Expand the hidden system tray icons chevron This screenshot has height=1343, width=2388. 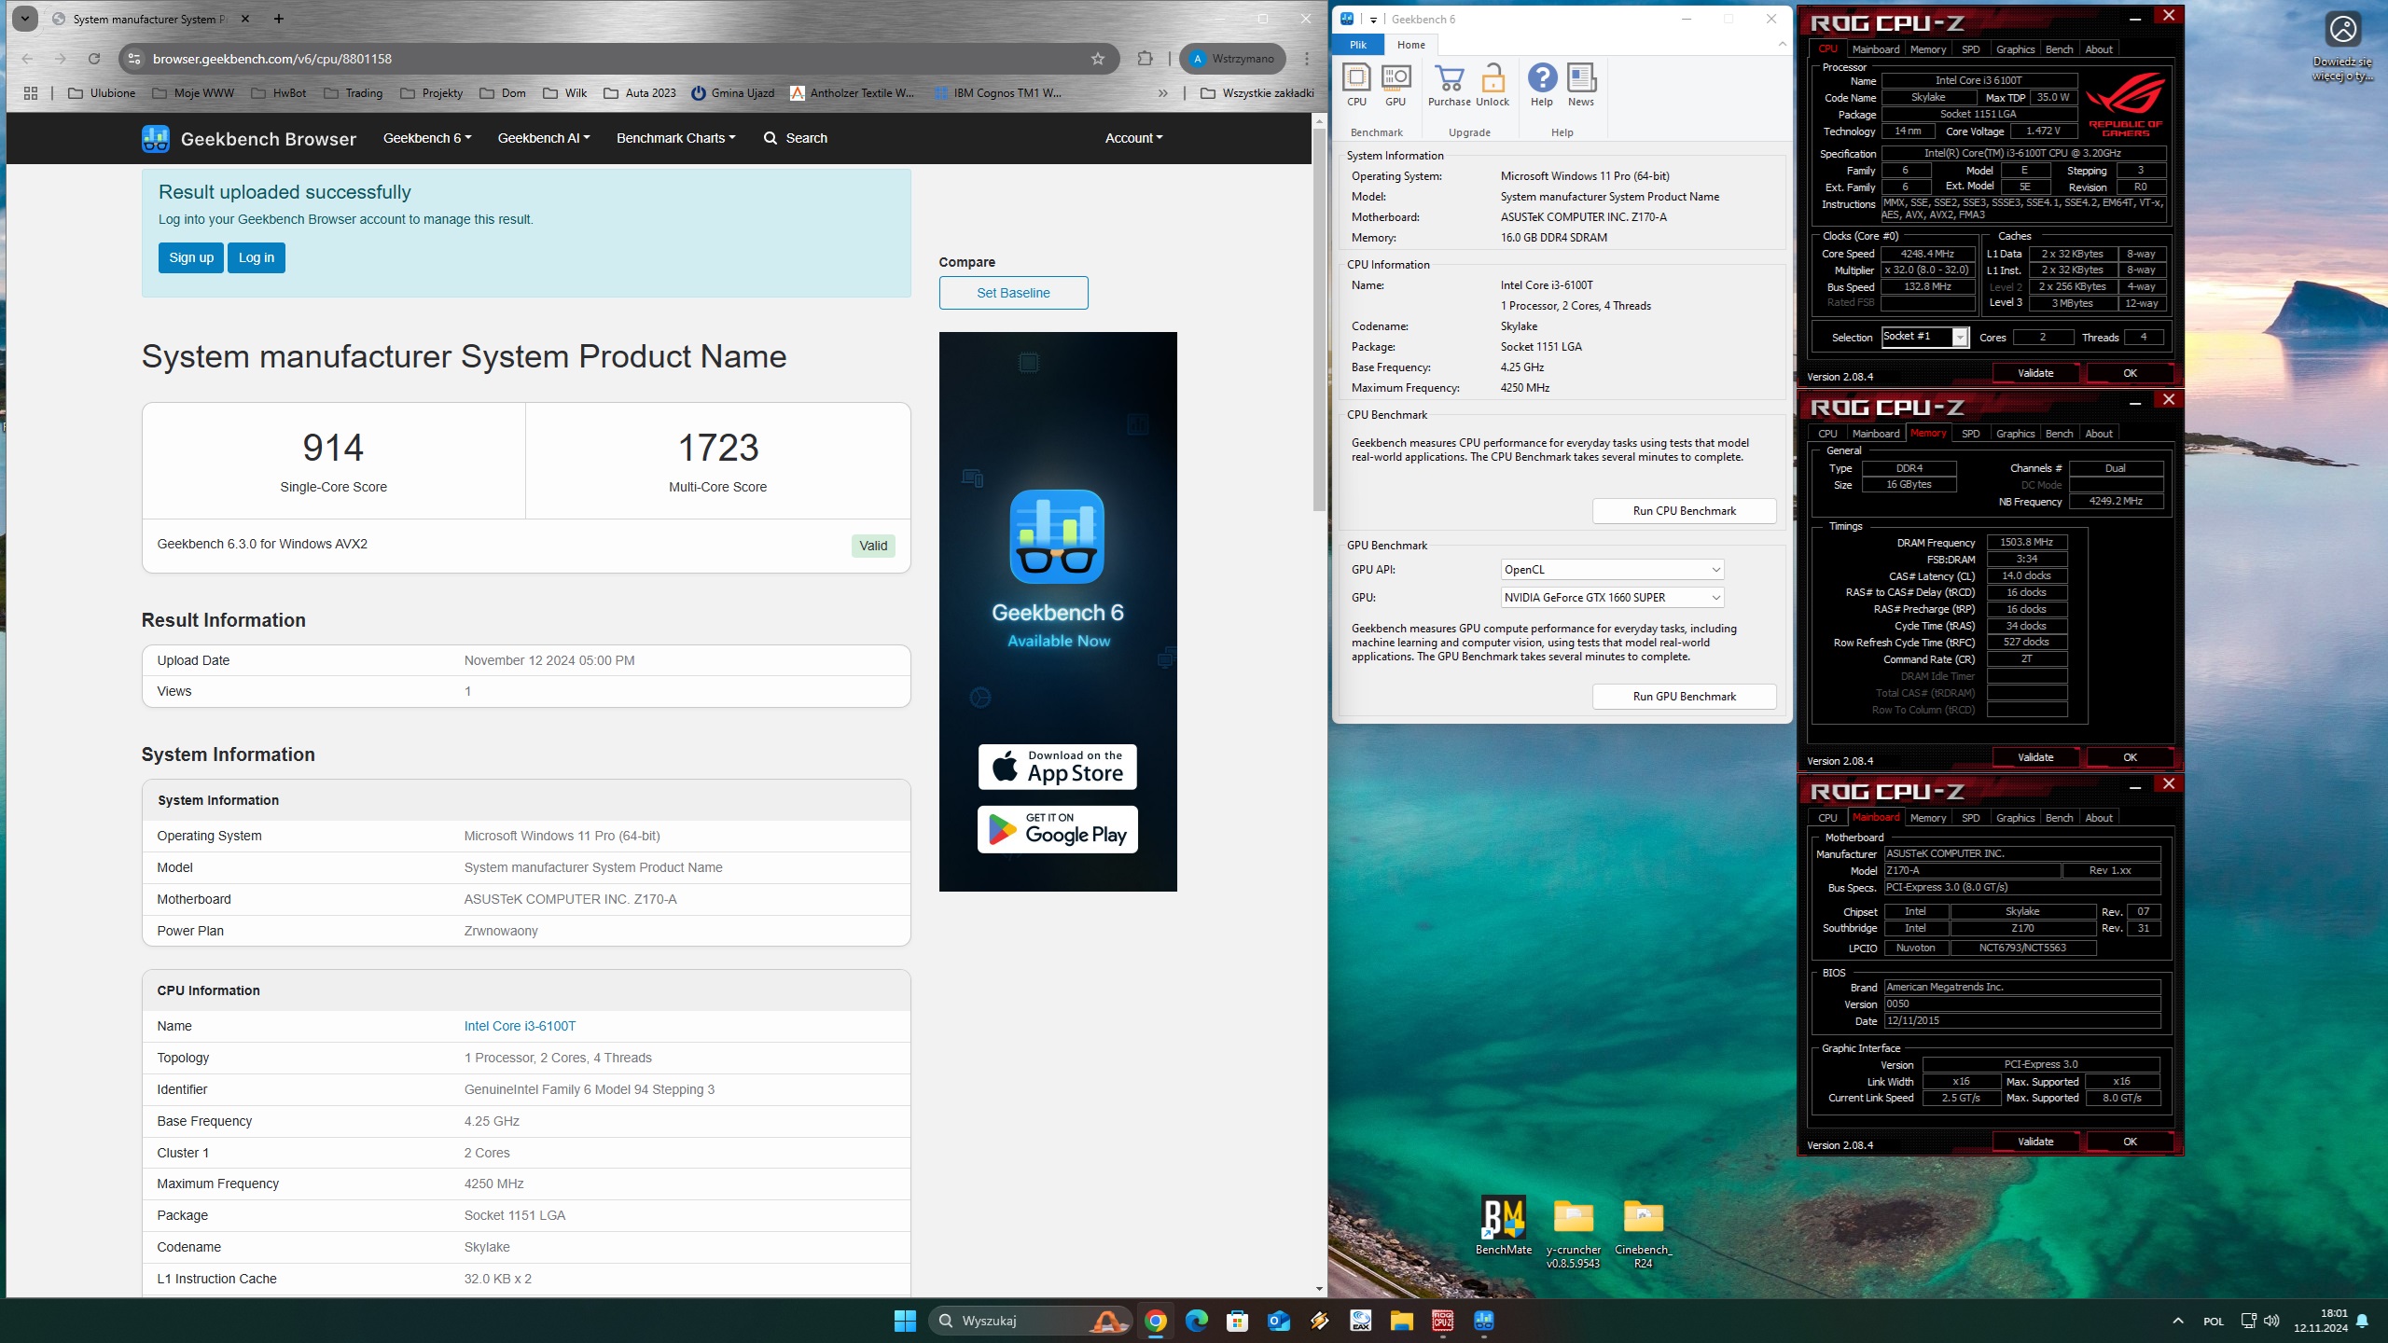point(2177,1321)
